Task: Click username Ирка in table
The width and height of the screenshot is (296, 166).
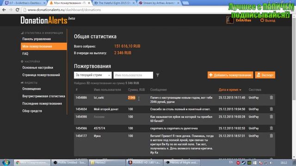Action: 97,136
